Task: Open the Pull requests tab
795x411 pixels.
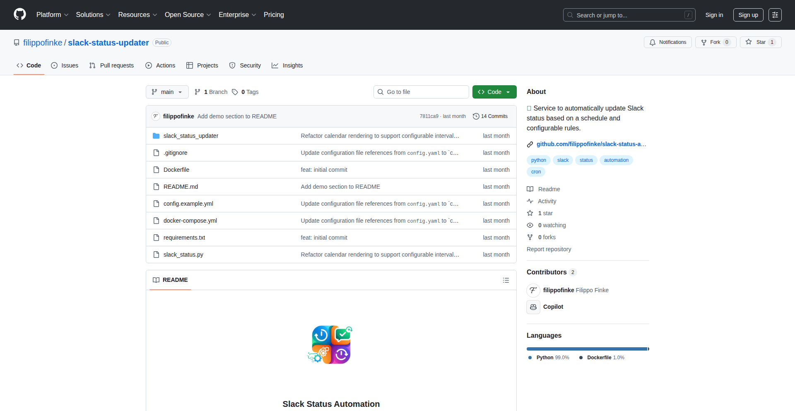Action: pos(112,65)
